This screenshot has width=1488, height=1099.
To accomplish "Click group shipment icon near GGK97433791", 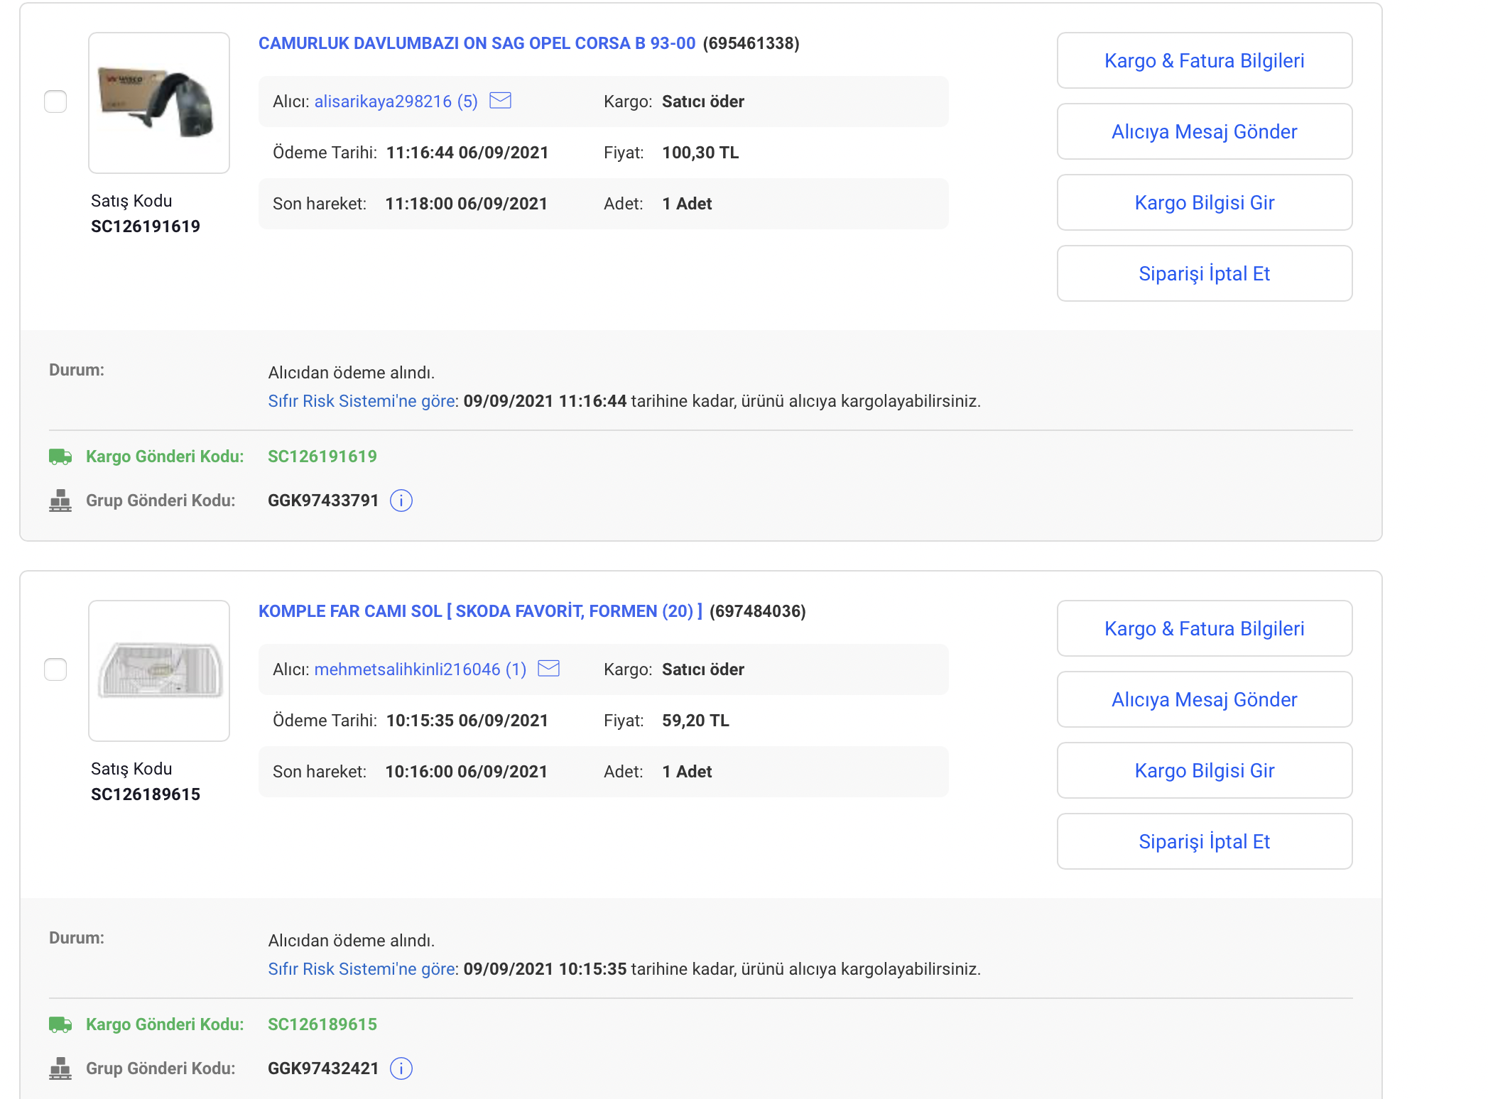I will (x=60, y=501).
